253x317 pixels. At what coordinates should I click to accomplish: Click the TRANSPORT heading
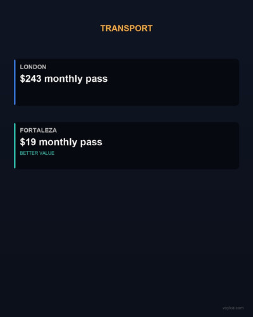tap(126, 29)
